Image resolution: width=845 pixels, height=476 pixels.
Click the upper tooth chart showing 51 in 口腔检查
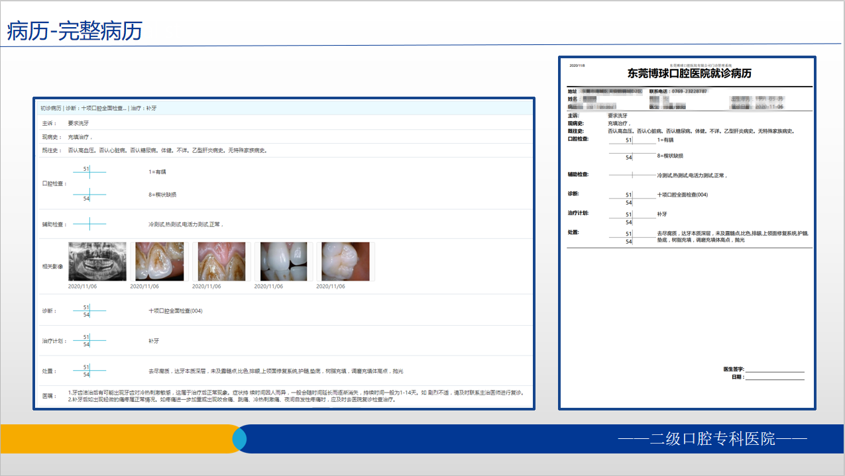click(89, 171)
